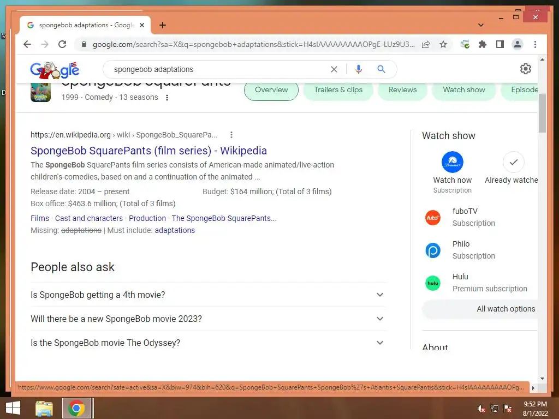
Task: Submit search with magnifier icon
Action: 381,69
